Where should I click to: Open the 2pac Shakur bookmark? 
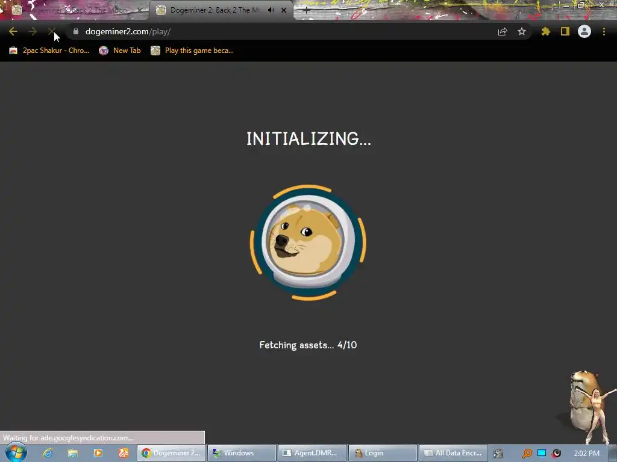click(x=49, y=51)
